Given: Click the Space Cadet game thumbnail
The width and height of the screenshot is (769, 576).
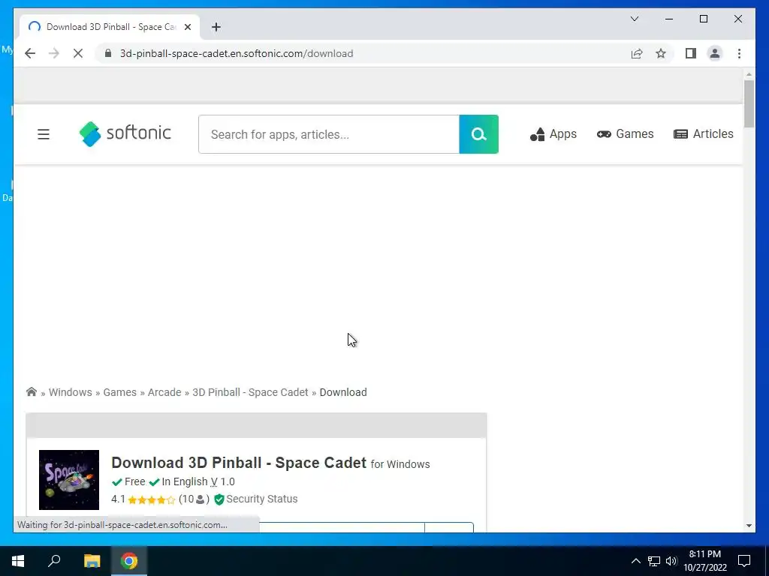Looking at the screenshot, I should point(69,480).
